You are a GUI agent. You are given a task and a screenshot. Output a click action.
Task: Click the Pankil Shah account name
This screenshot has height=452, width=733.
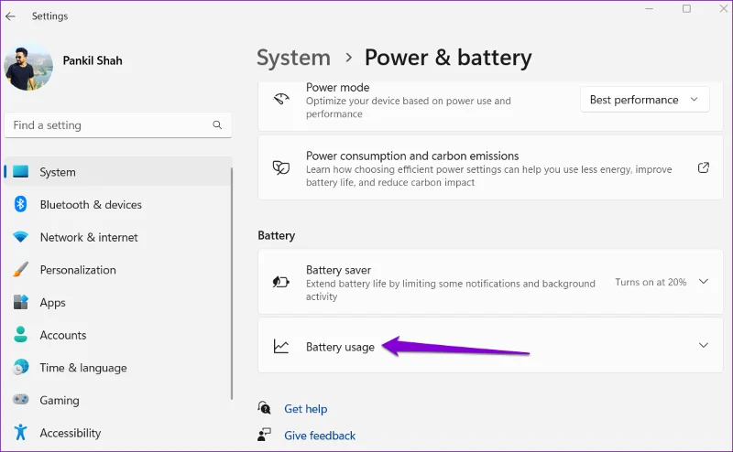93,60
